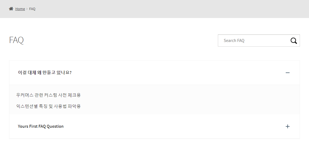
Task: Click the large FAQ page heading
Action: (x=16, y=40)
